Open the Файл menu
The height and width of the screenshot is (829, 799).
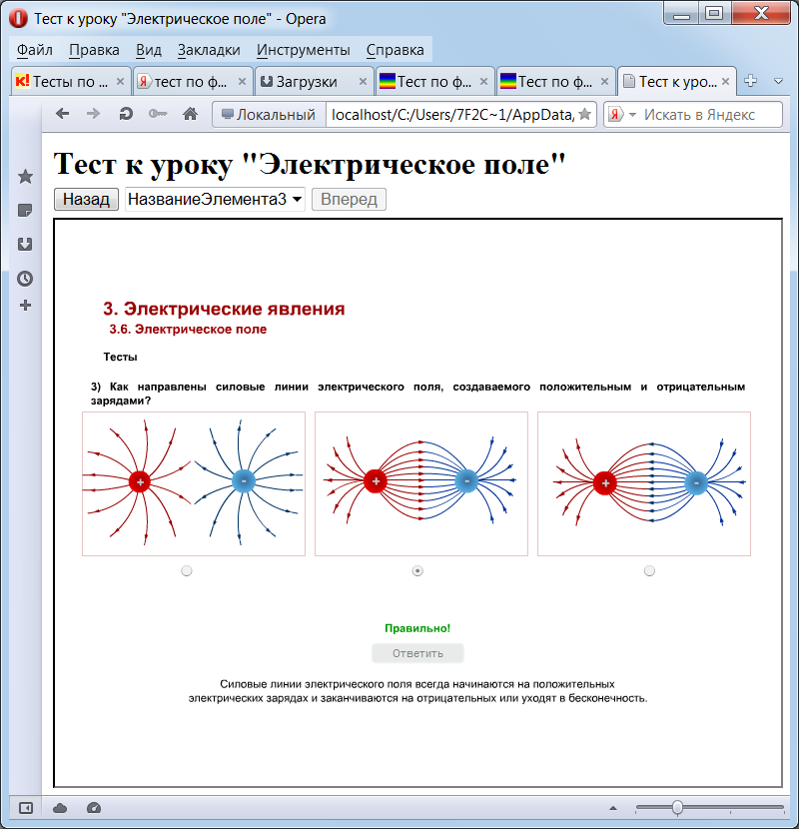[x=34, y=50]
